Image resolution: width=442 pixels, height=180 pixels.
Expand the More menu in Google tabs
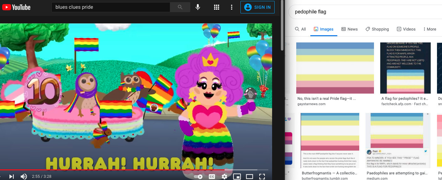tap(429, 29)
